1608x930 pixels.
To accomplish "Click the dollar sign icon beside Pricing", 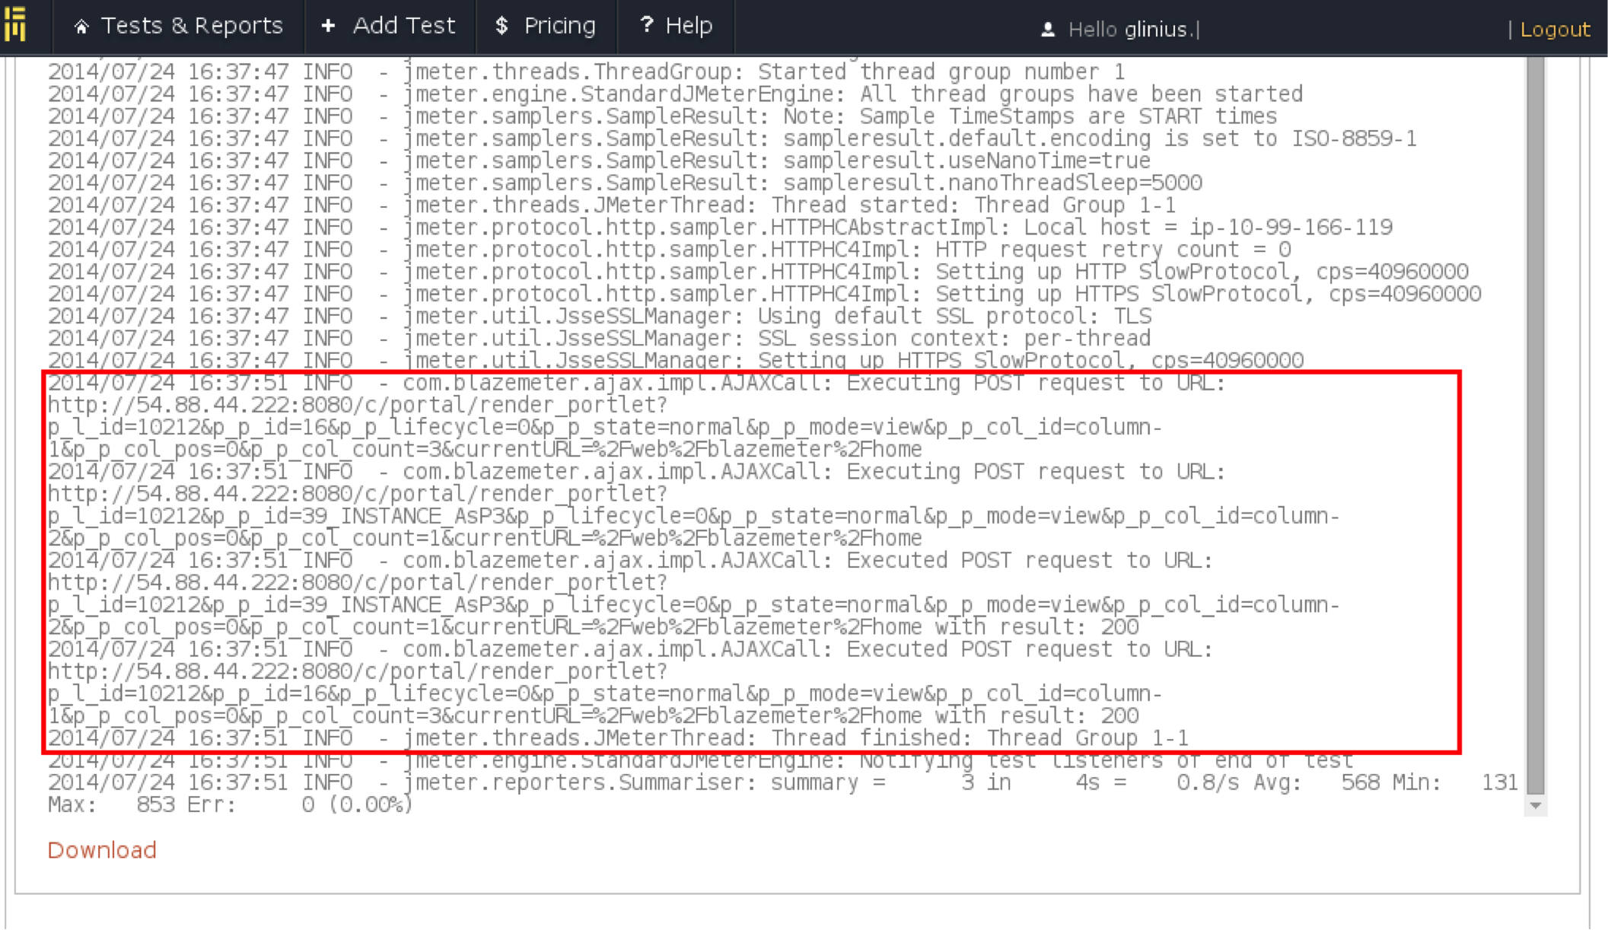I will (502, 26).
